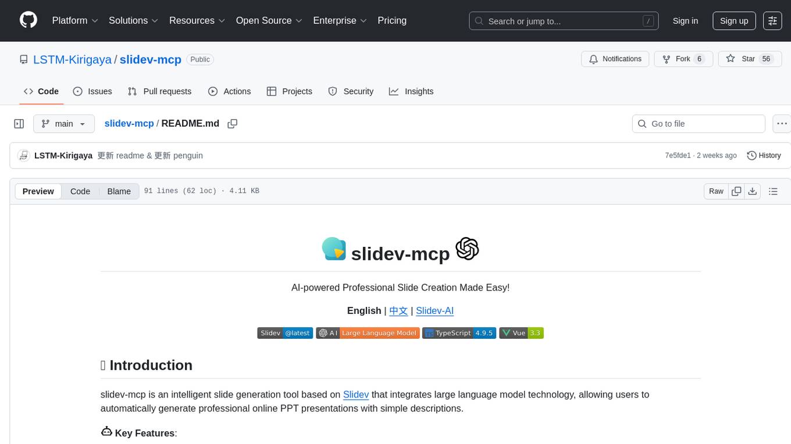
Task: Open the latest commit message link
Action: (150, 156)
